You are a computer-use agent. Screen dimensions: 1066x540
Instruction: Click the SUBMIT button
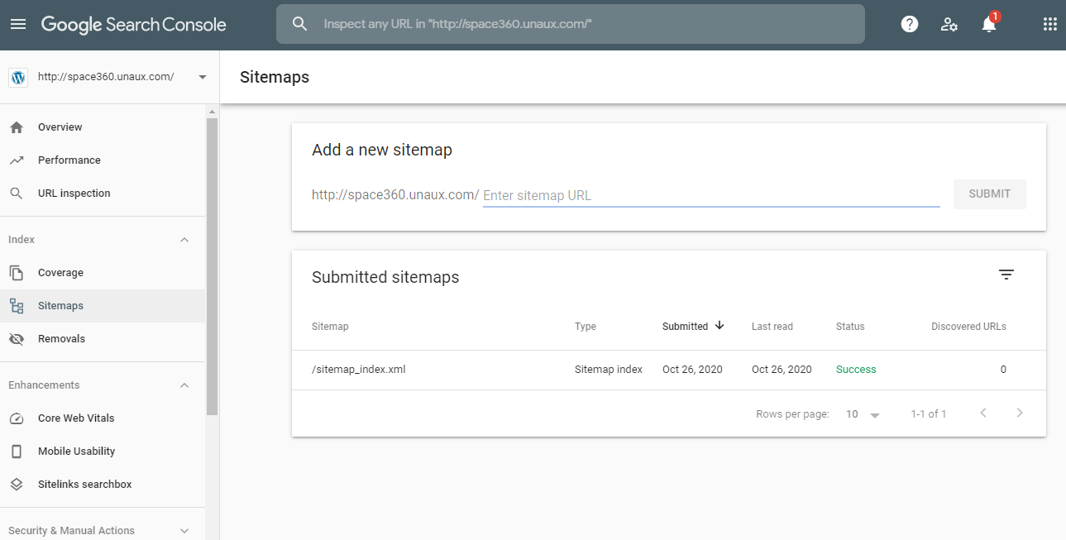(x=989, y=194)
